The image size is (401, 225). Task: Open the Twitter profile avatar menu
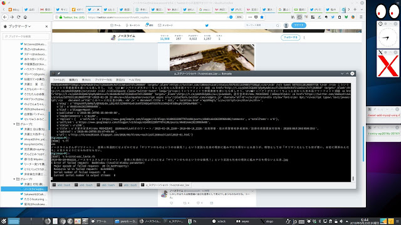tap(286, 25)
